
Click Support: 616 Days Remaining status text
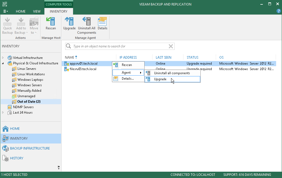(x=247, y=175)
